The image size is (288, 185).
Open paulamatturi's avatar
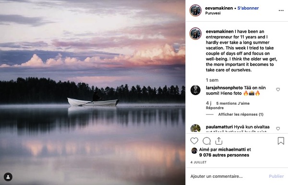tap(195, 128)
